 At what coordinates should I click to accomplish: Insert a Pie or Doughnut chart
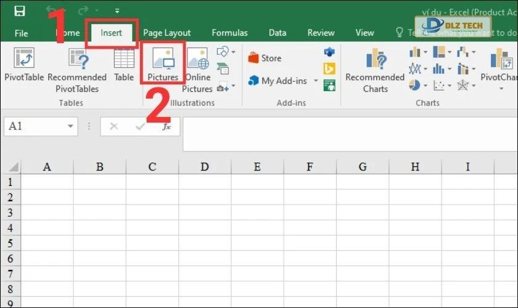click(x=414, y=85)
